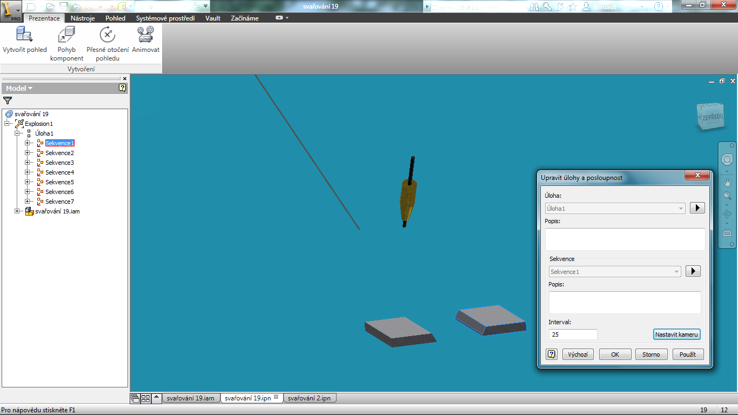Click the cascade windows icon at bottom
The image size is (738, 415).
pos(135,398)
